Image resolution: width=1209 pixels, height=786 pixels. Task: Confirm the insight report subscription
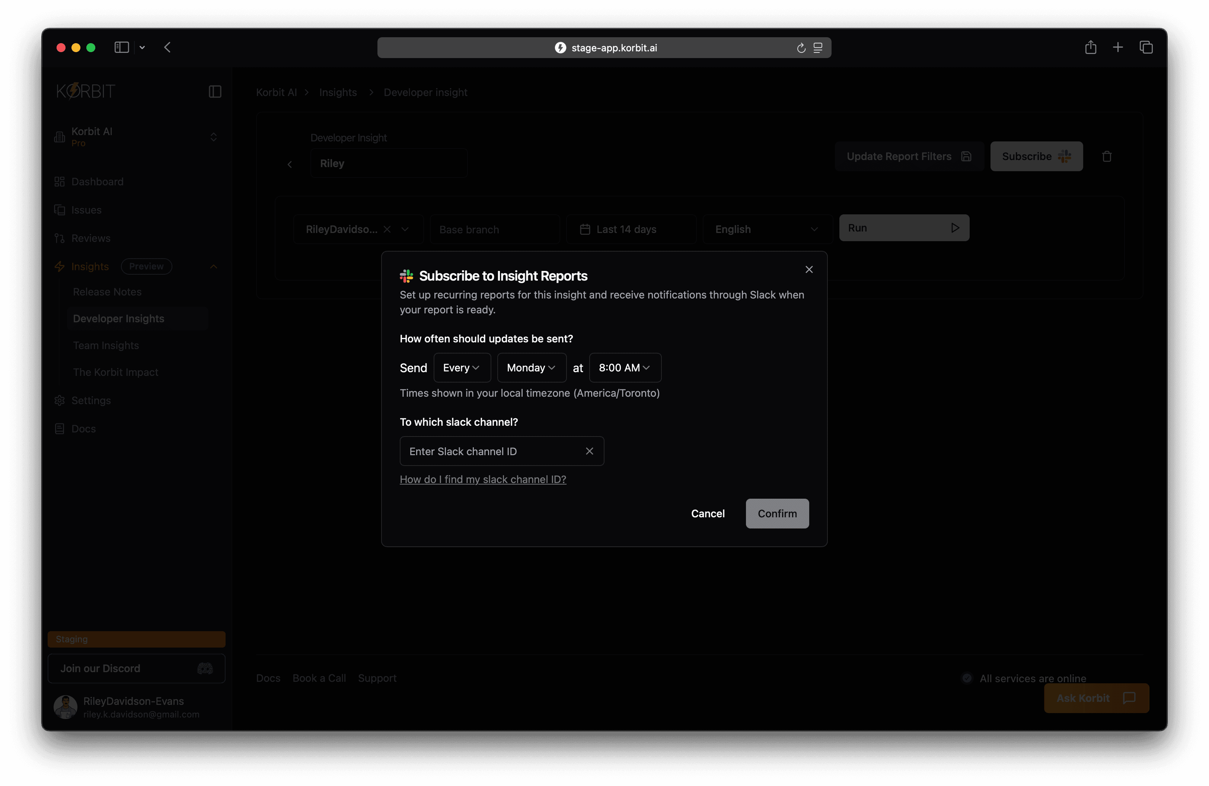[777, 513]
